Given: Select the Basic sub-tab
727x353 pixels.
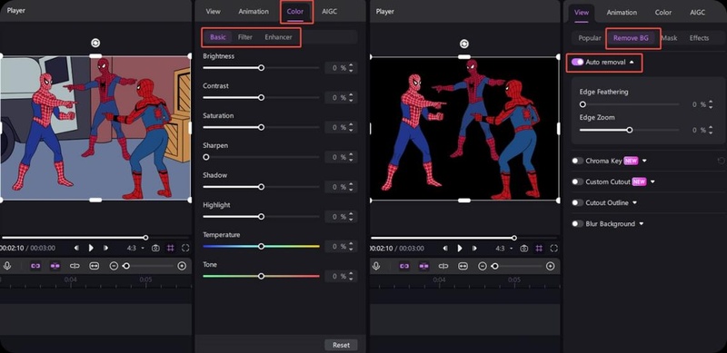Looking at the screenshot, I should (x=217, y=37).
